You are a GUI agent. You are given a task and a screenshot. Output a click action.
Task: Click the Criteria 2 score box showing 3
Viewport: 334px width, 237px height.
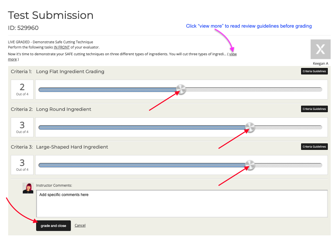[22, 127]
